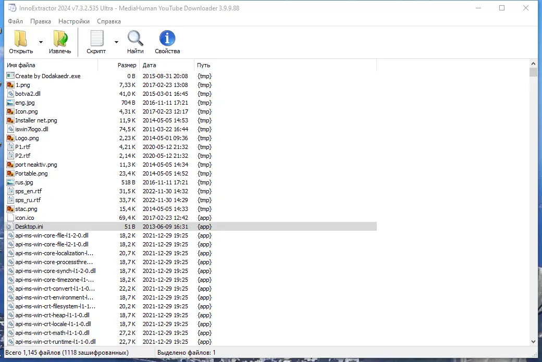
Task: Open the Справка menu
Action: 109,21
